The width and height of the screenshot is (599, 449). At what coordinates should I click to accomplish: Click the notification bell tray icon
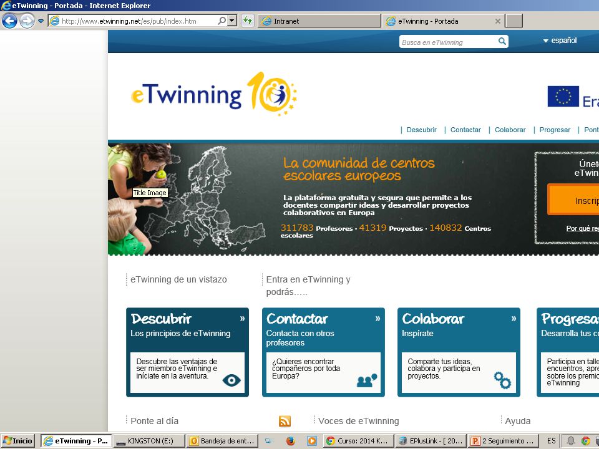(570, 441)
